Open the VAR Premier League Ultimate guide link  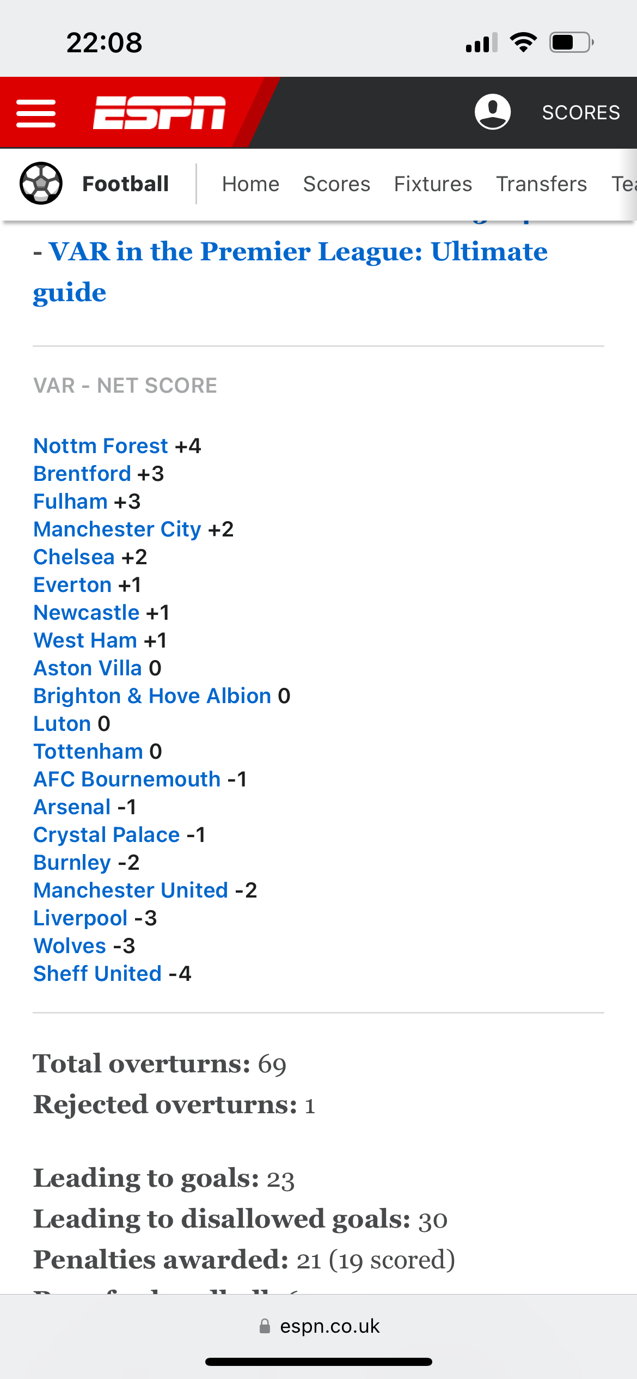point(291,272)
